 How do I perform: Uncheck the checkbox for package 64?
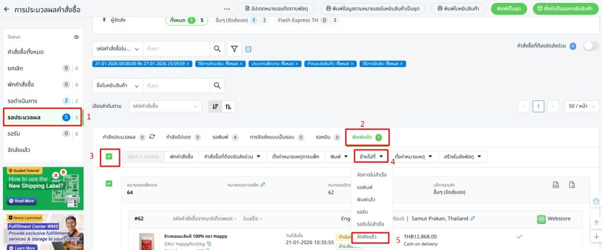109,184
